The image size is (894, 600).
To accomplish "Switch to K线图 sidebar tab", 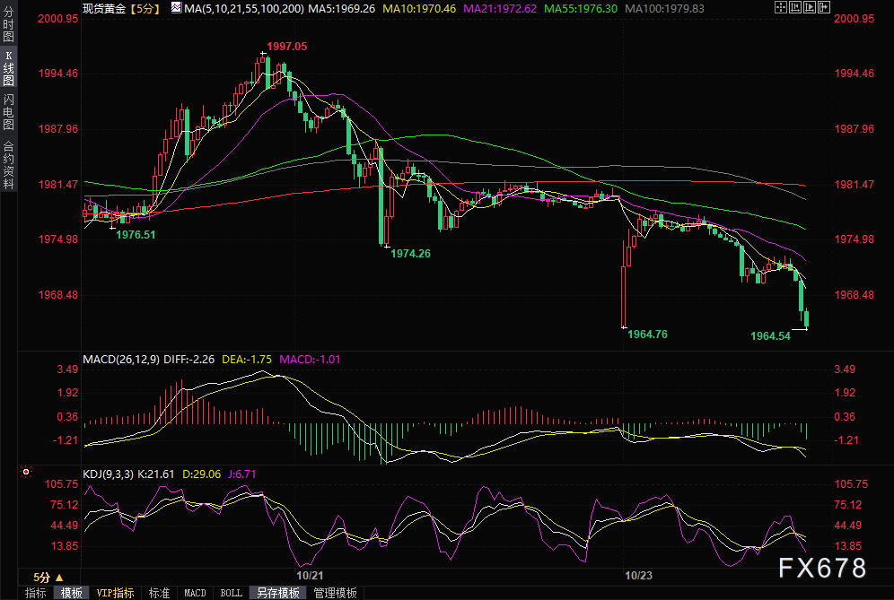I will [x=9, y=67].
